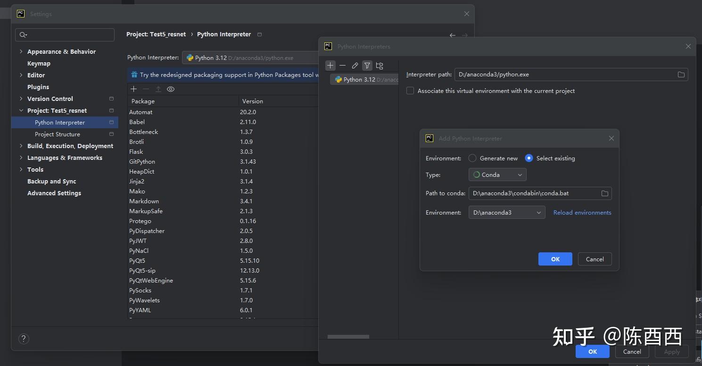Select the Generate new radio button
This screenshot has width=702, height=366.
472,158
